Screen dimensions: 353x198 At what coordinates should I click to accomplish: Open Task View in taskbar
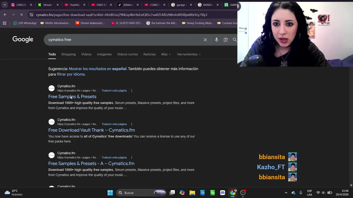(172, 193)
